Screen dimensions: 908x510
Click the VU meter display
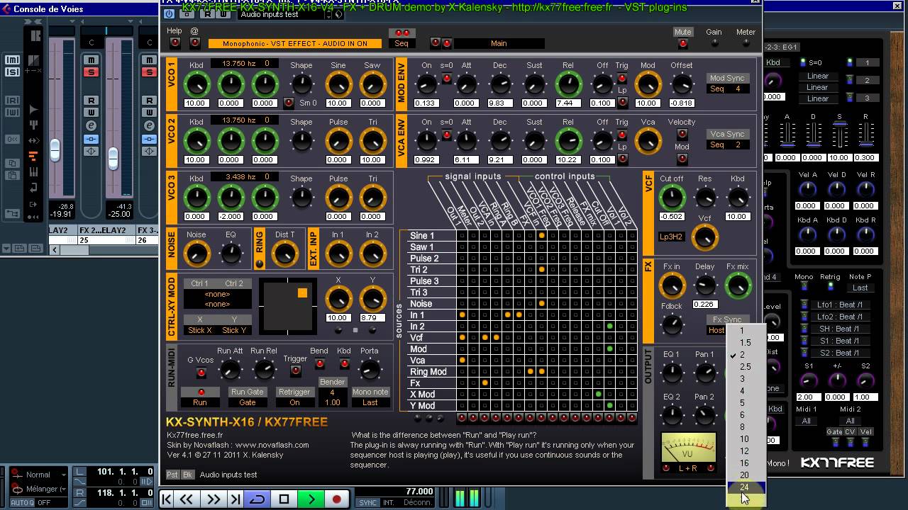pos(688,448)
